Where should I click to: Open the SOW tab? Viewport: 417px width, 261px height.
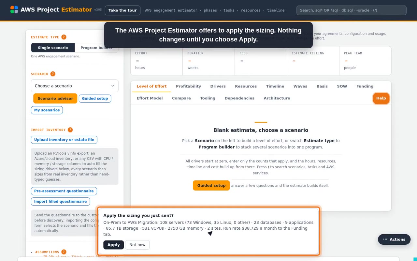[342, 86]
